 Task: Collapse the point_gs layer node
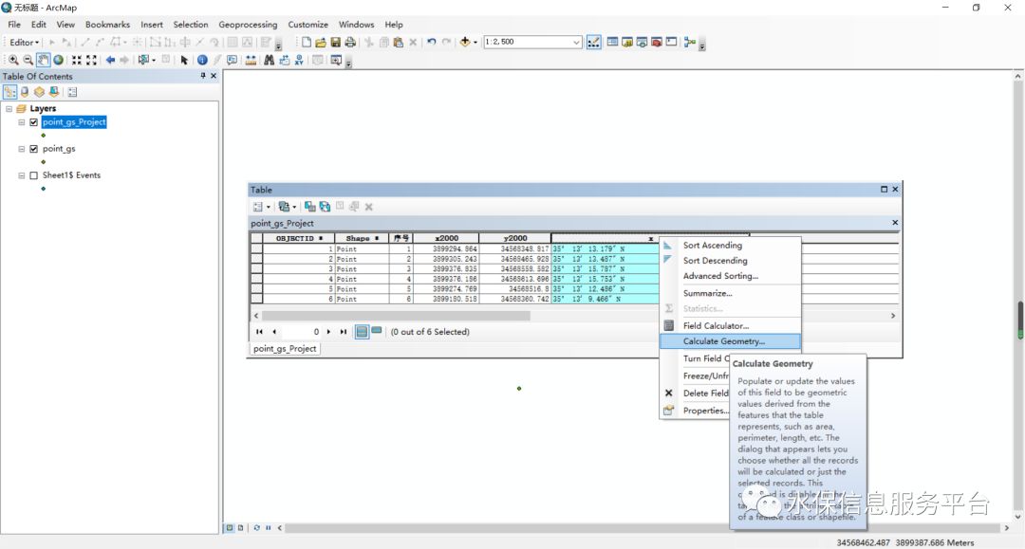22,149
